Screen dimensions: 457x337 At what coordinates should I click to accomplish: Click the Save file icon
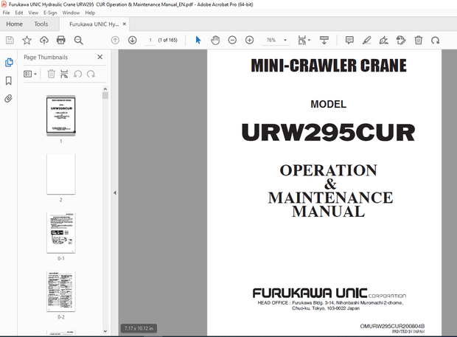(x=10, y=41)
